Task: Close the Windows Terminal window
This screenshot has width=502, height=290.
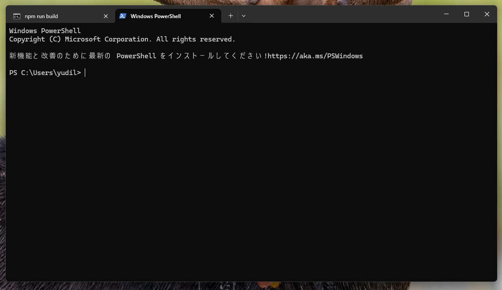Action: pyautogui.click(x=487, y=14)
